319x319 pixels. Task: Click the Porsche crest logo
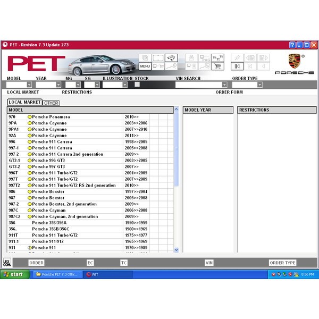tap(294, 61)
